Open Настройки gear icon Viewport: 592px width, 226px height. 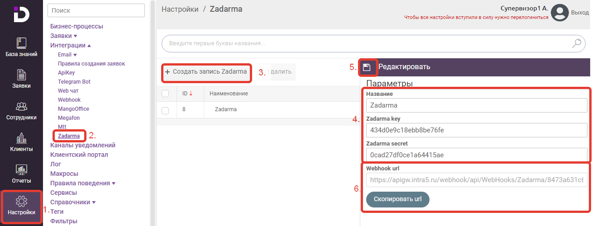pos(21,201)
